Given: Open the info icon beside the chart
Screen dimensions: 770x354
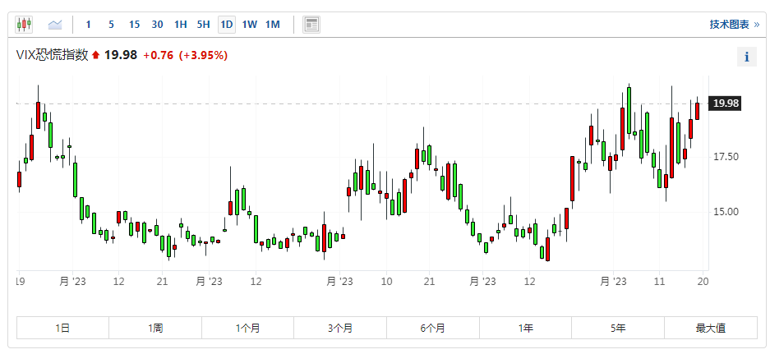Looking at the screenshot, I should pyautogui.click(x=746, y=57).
